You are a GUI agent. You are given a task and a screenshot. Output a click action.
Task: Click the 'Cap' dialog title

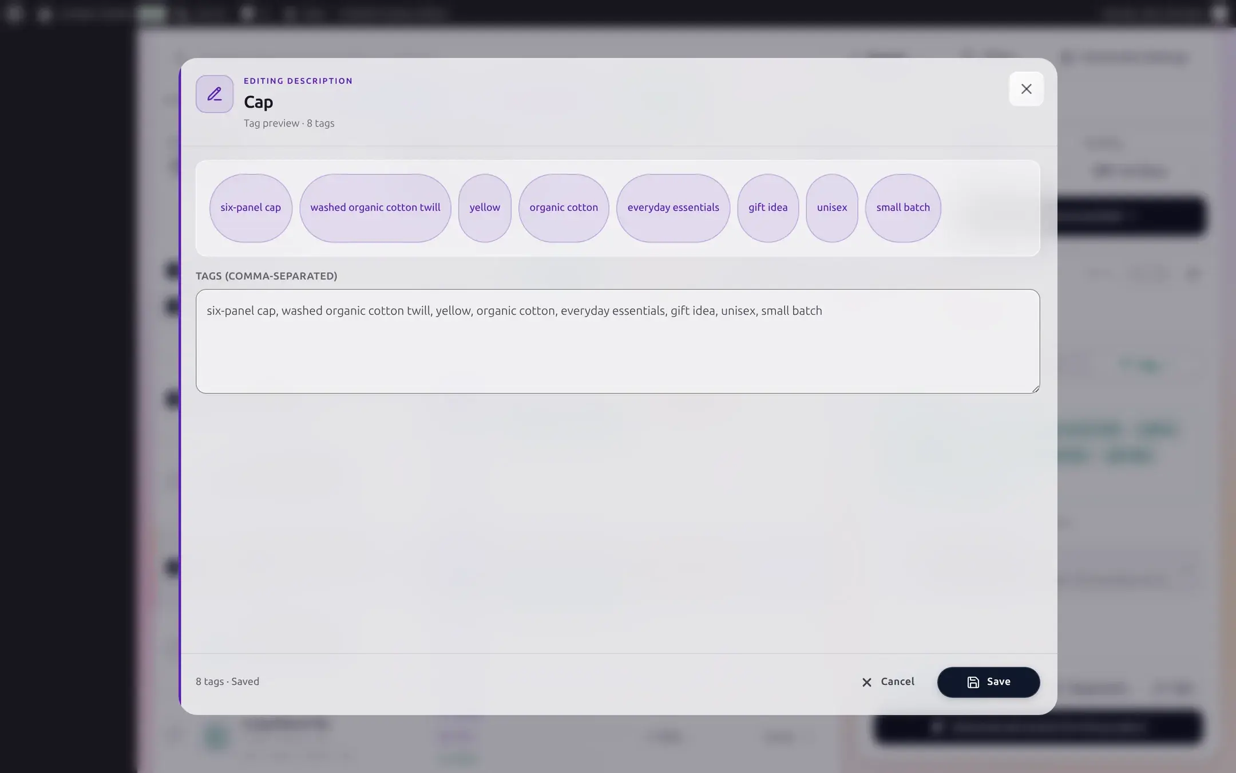258,102
